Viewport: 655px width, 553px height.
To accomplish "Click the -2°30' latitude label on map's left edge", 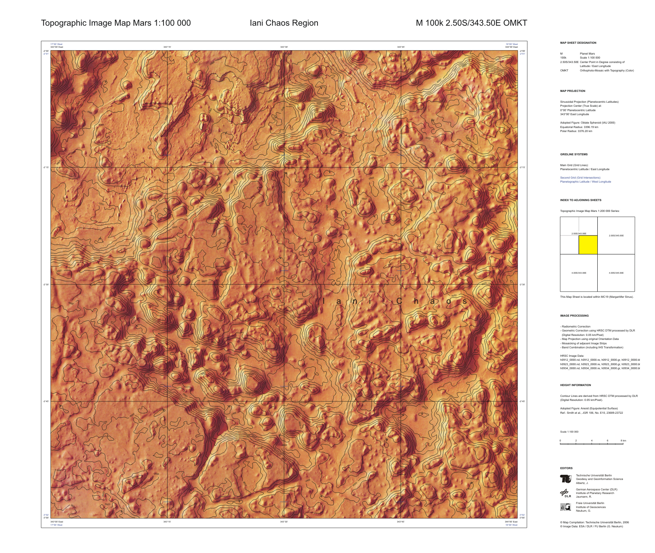I will coord(46,285).
